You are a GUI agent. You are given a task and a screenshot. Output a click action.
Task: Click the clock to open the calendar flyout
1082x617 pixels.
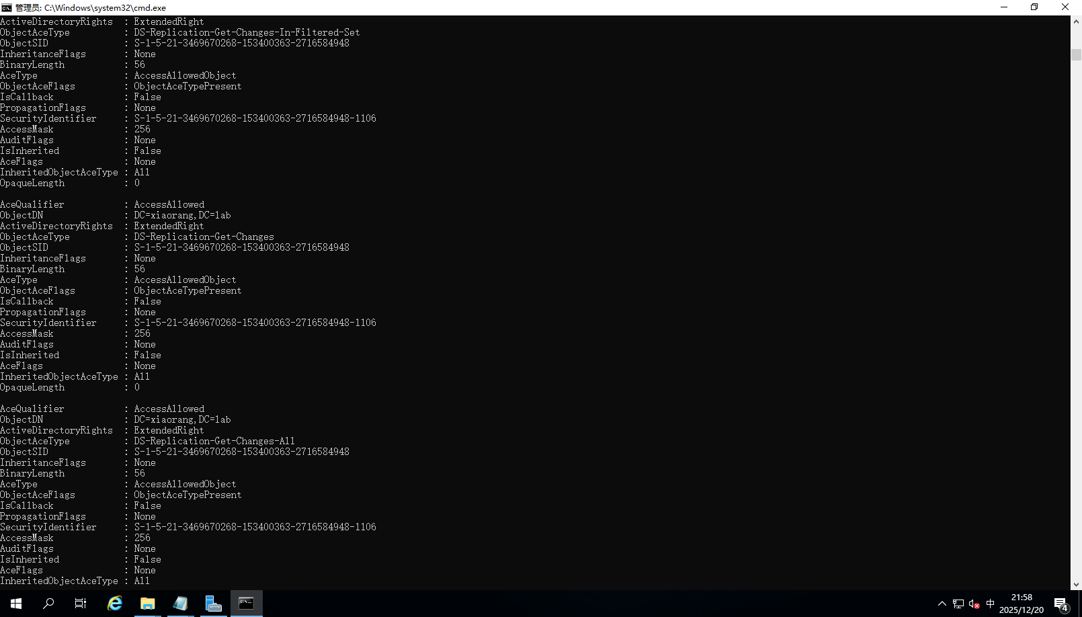tap(1021, 602)
